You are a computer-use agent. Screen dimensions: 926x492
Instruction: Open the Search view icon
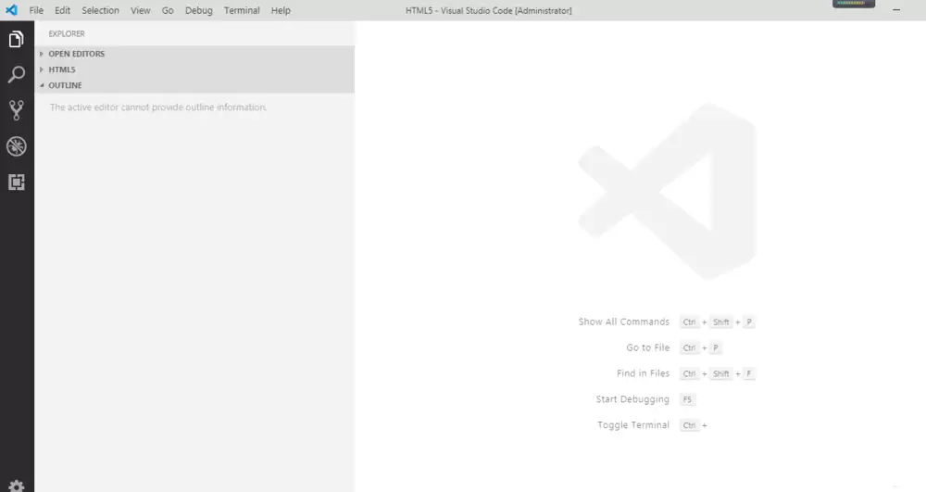coord(16,75)
